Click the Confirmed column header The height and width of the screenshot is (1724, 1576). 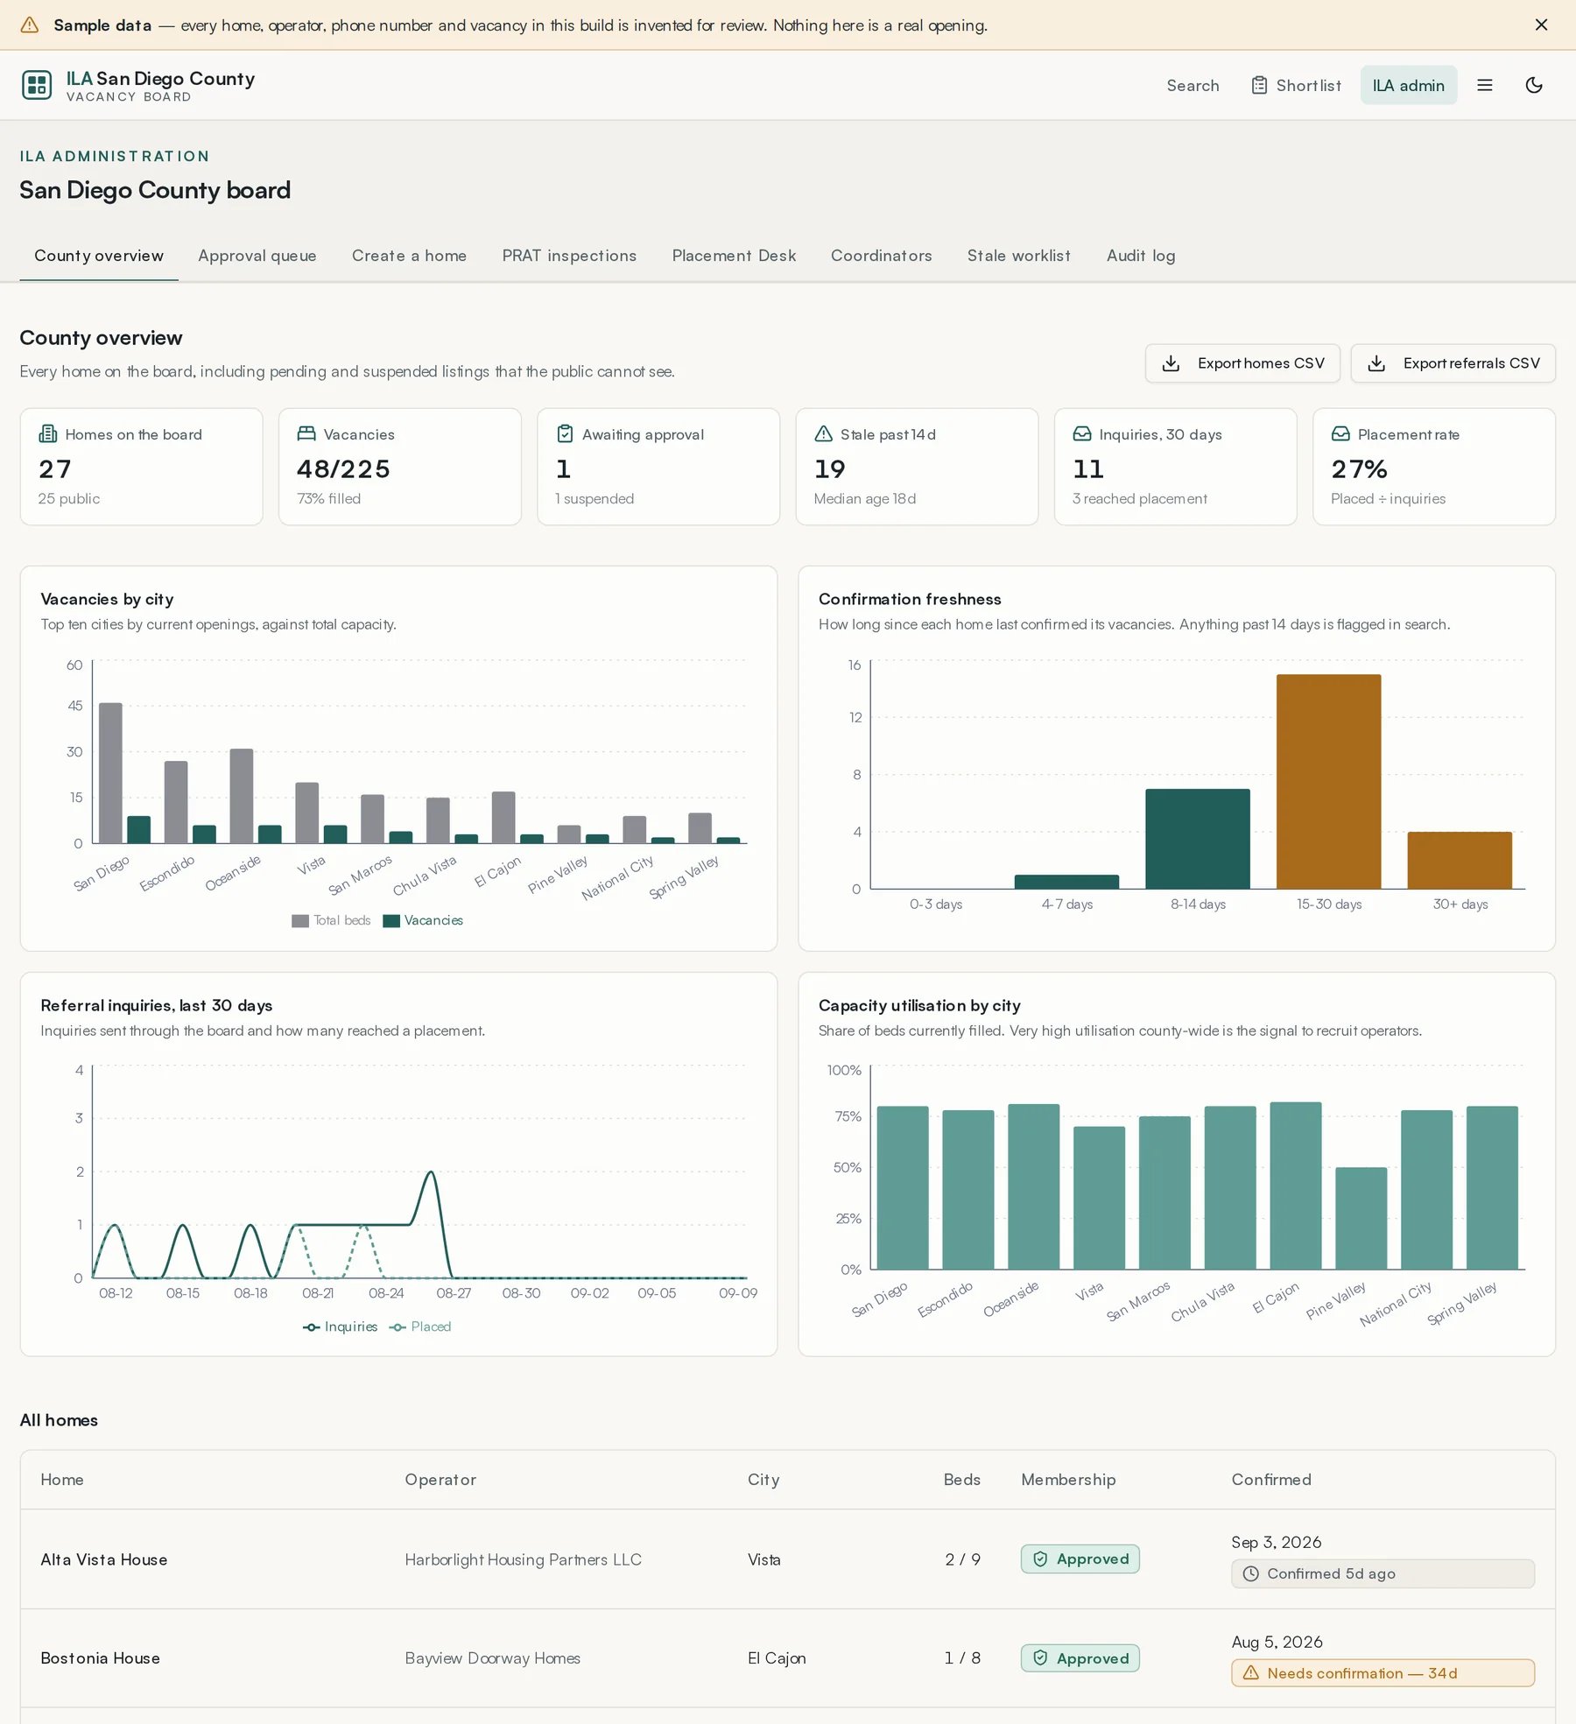click(x=1271, y=1479)
